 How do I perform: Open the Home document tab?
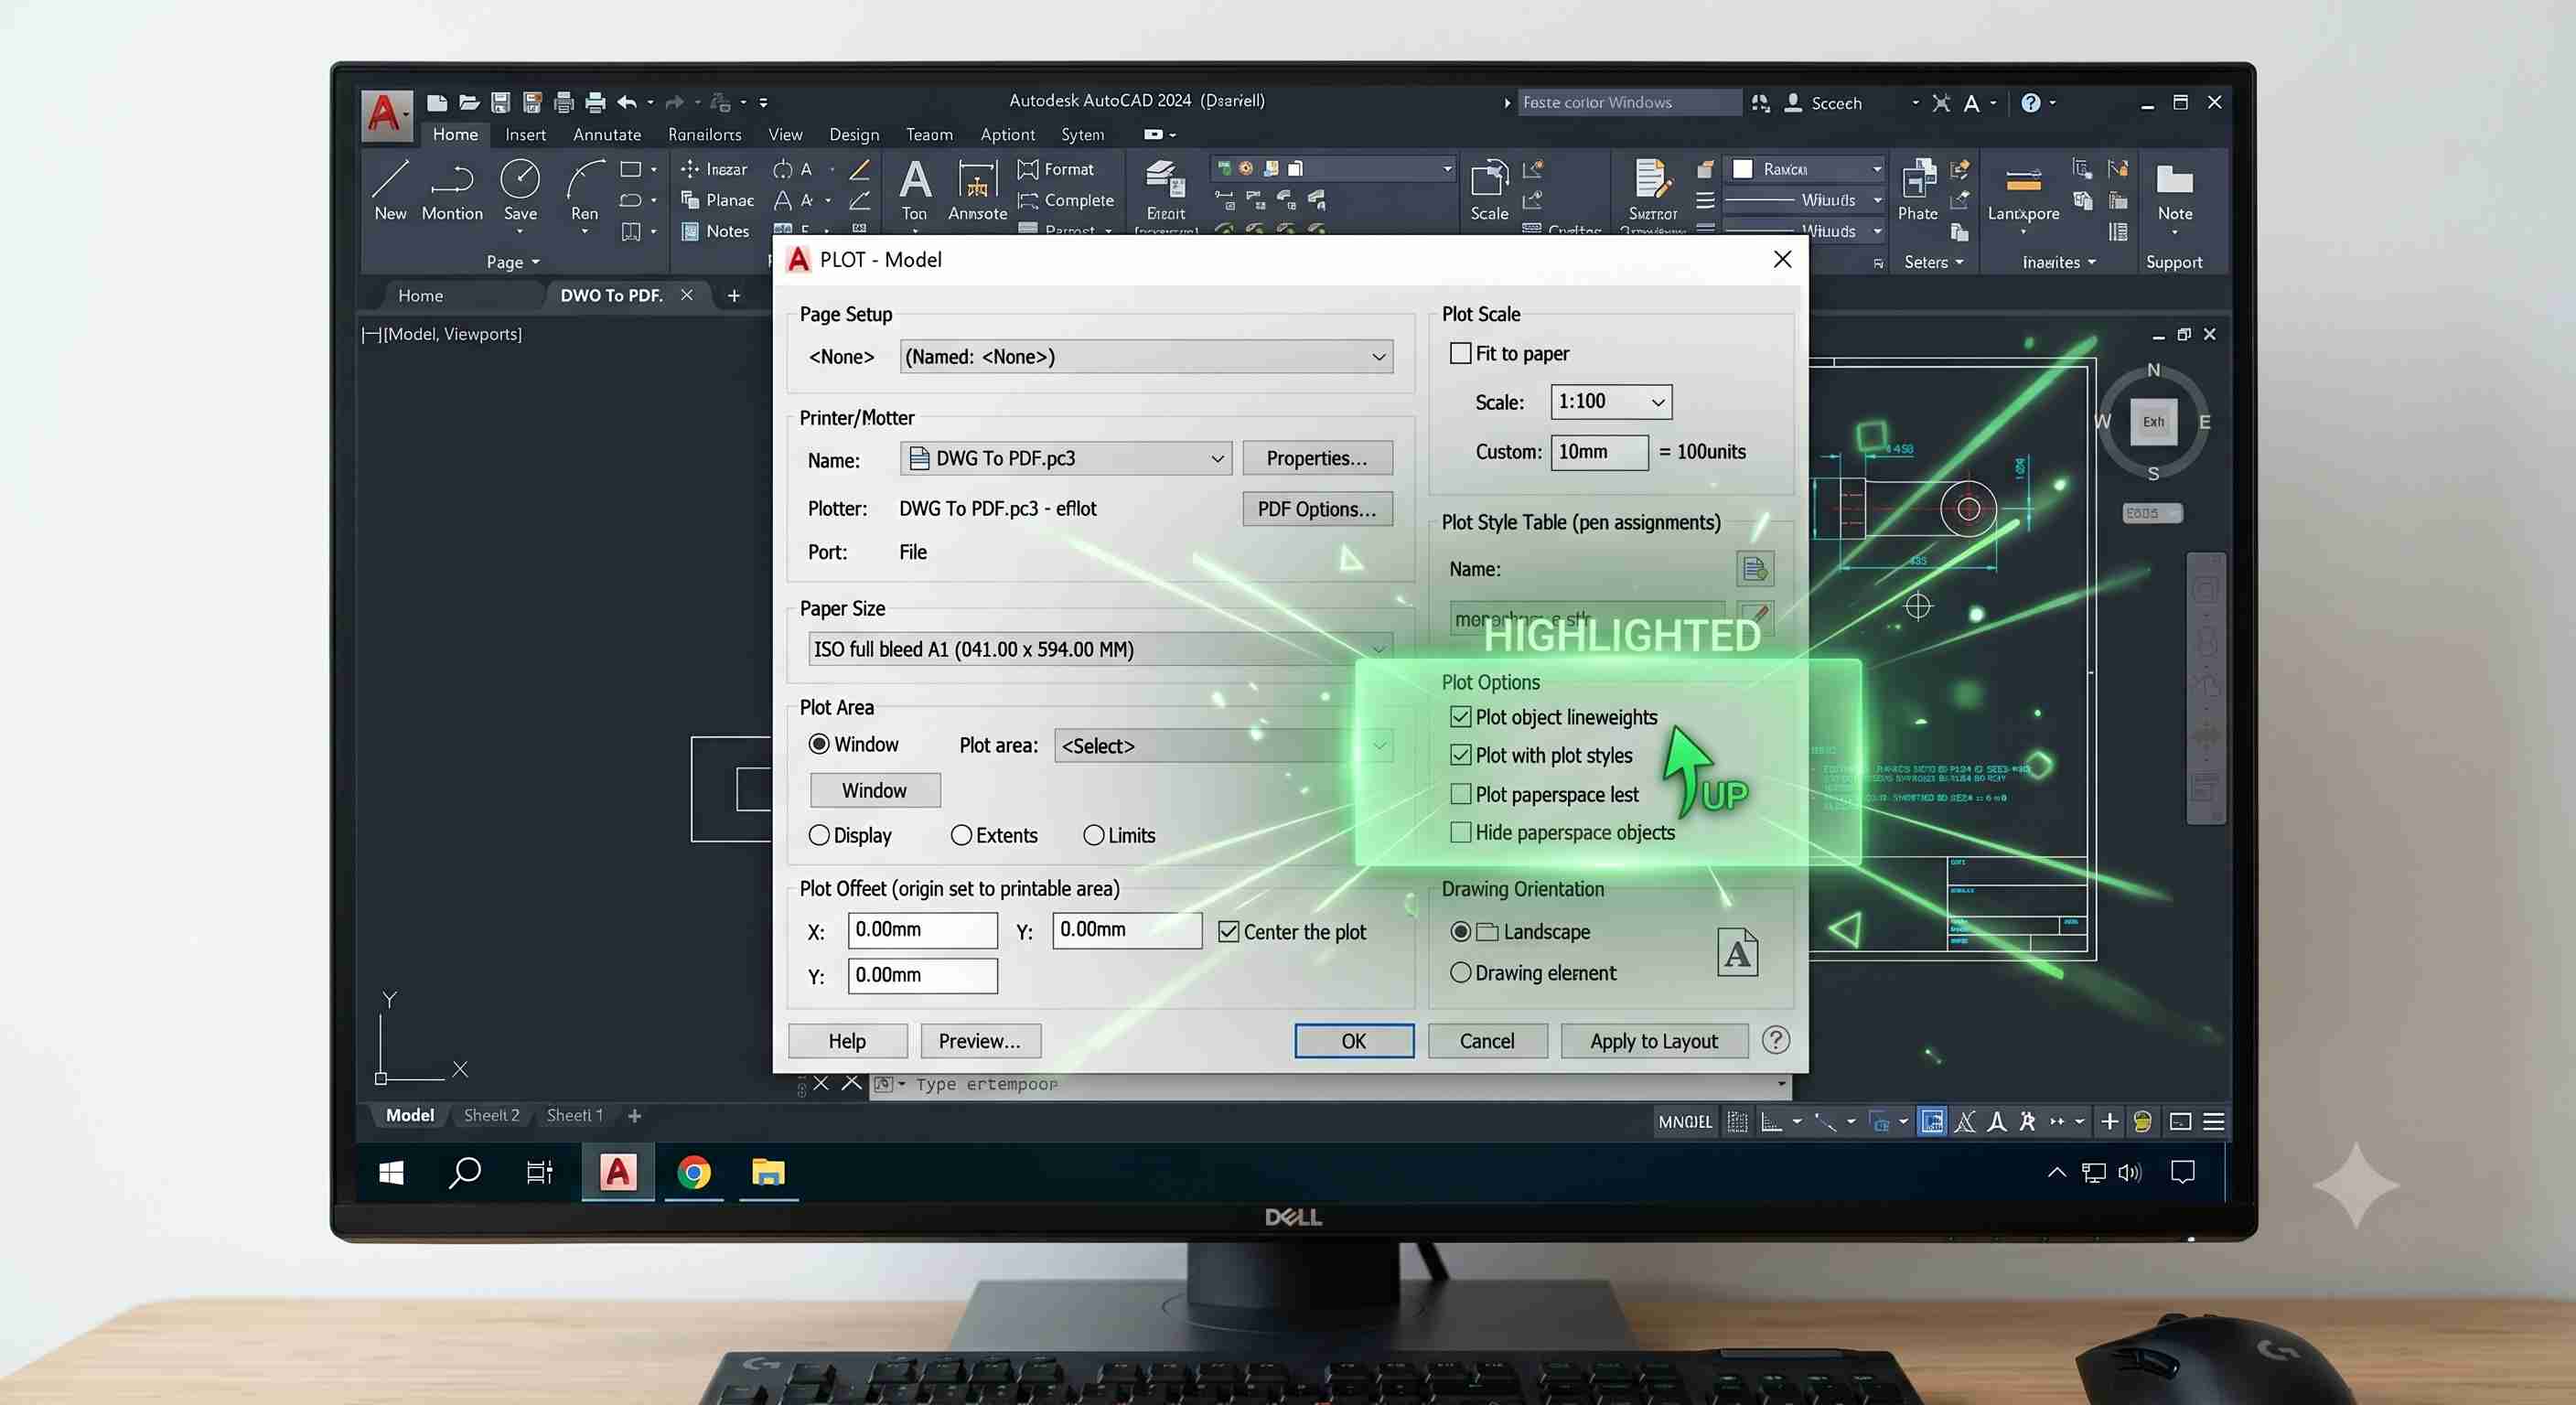(x=420, y=295)
